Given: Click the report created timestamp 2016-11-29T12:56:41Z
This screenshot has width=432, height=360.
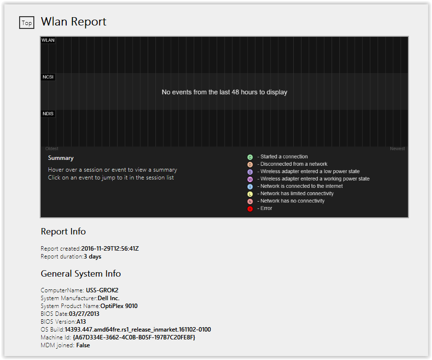Looking at the screenshot, I should (110, 249).
